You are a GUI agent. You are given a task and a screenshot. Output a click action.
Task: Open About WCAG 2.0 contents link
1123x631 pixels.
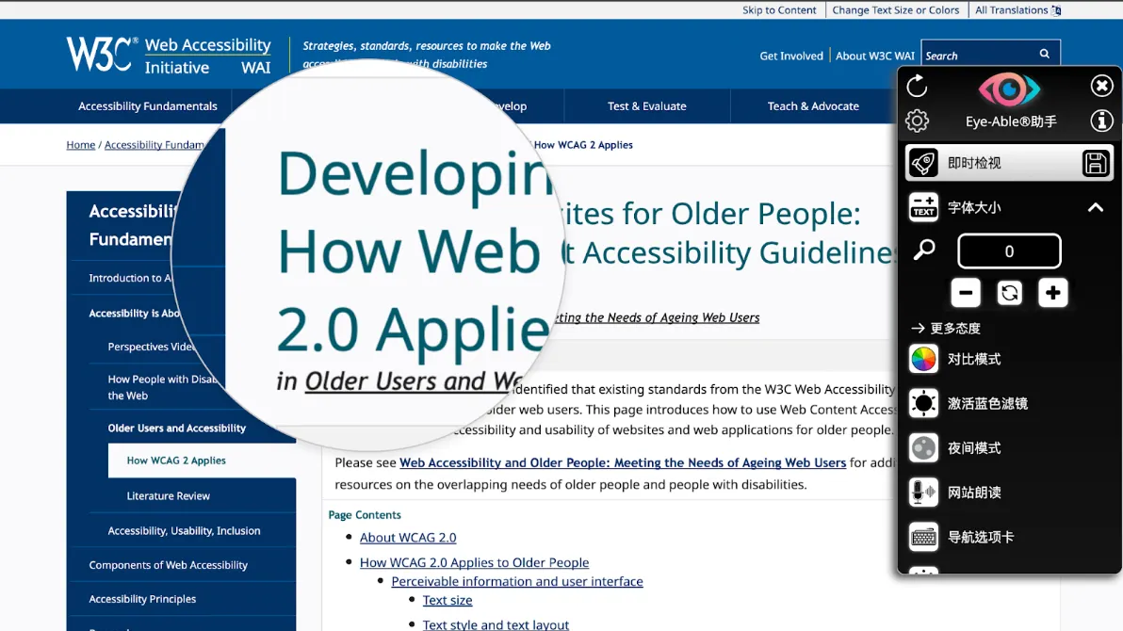pyautogui.click(x=408, y=537)
